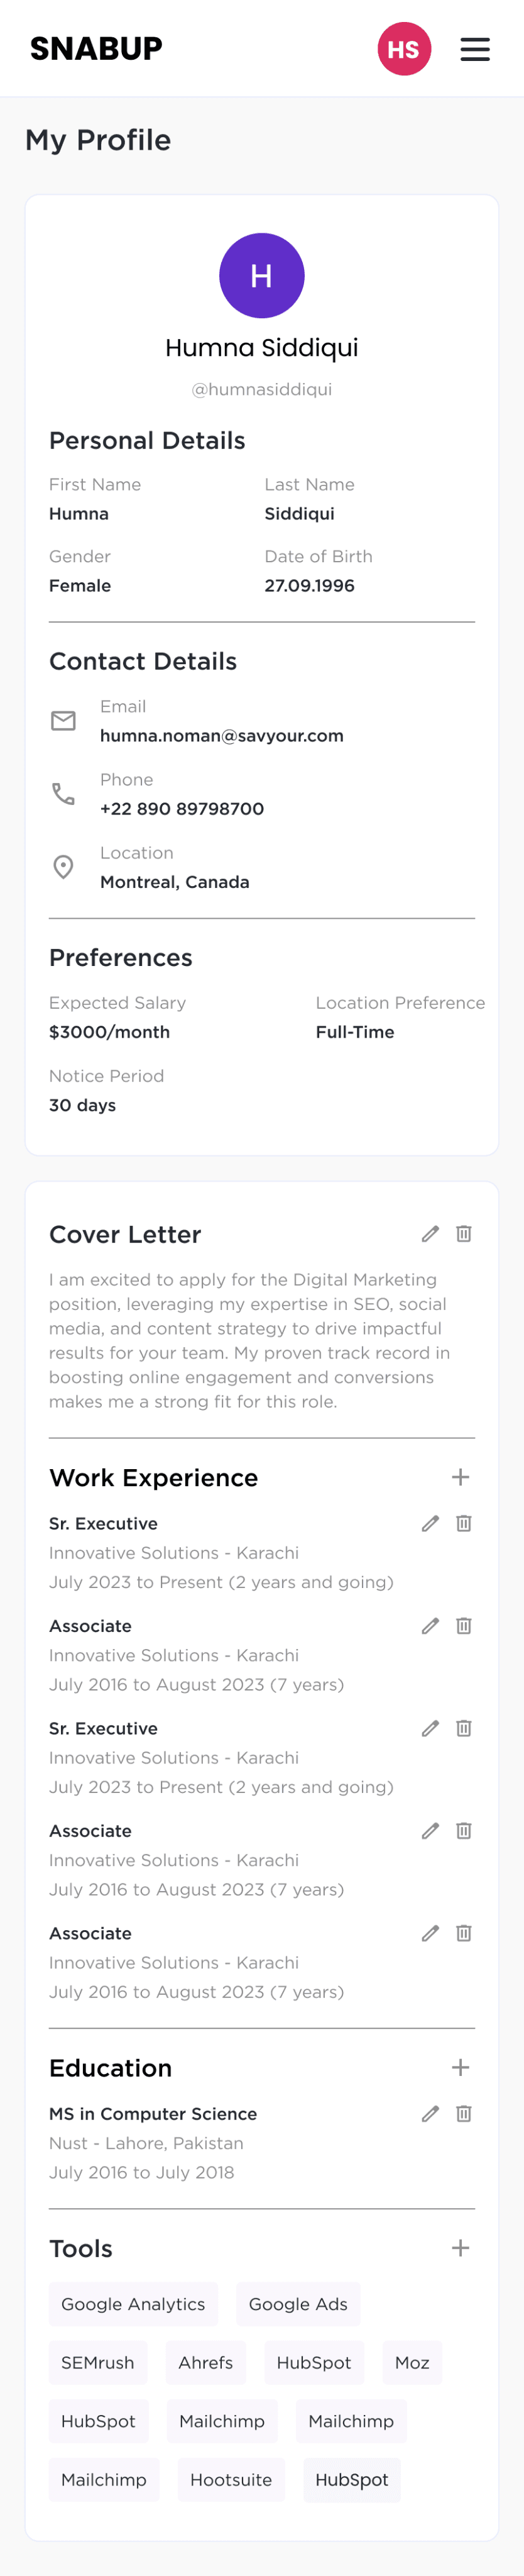Click the HS user avatar in header
The image size is (524, 2576).
click(404, 49)
